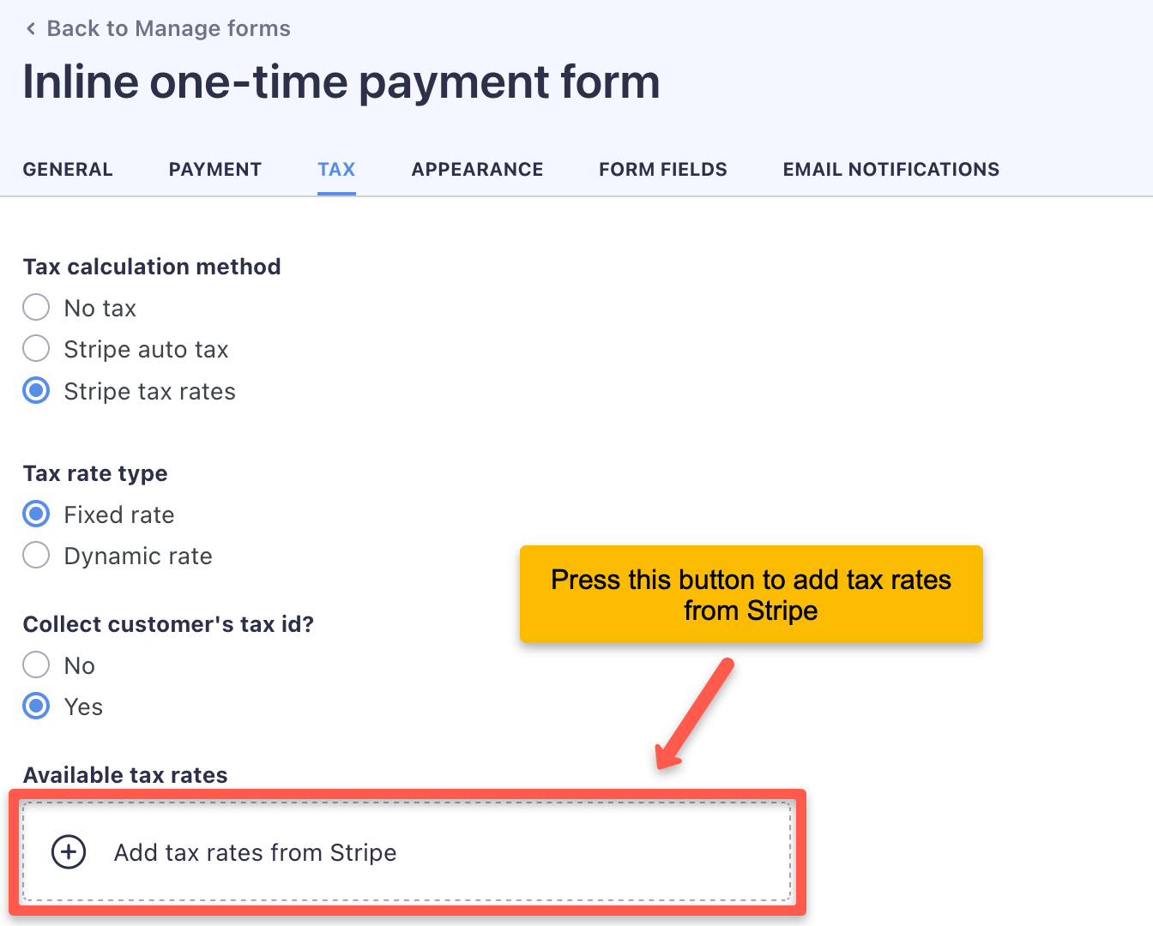Open the FORM FIELDS tab
The width and height of the screenshot is (1153, 926).
tap(662, 169)
